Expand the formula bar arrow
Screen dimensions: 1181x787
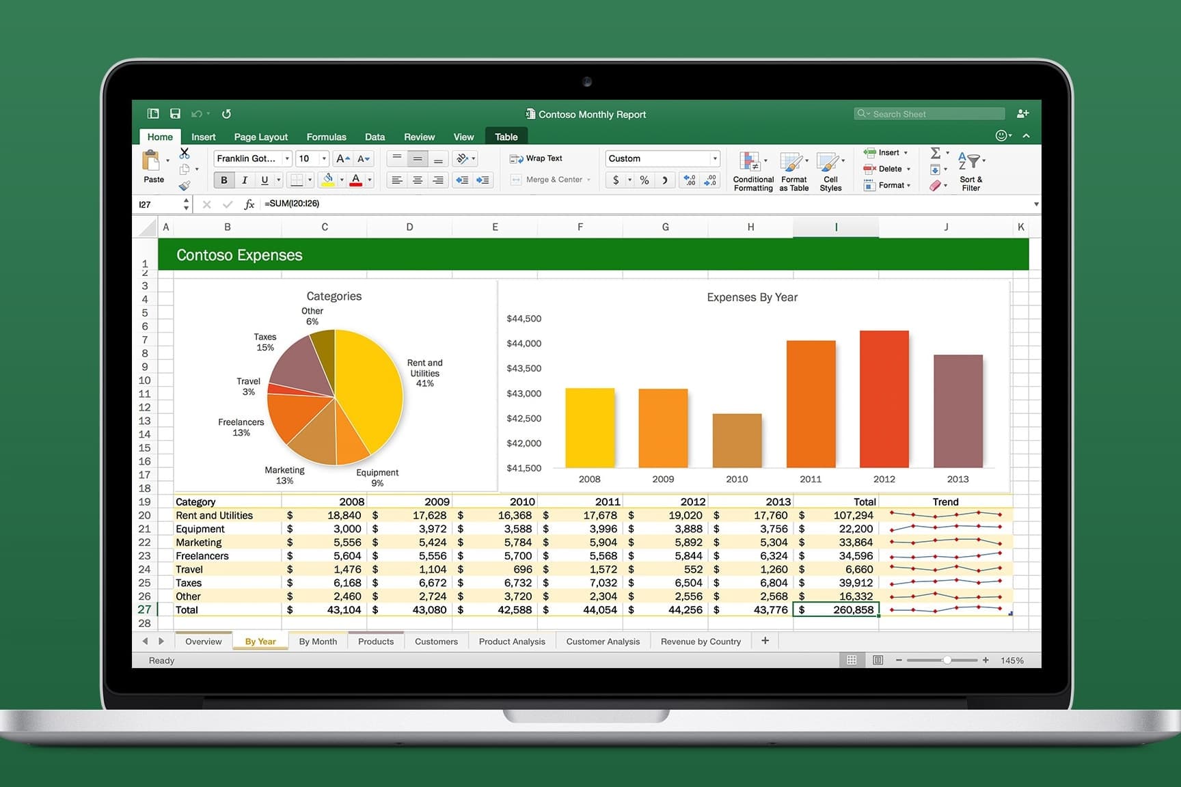1036,204
